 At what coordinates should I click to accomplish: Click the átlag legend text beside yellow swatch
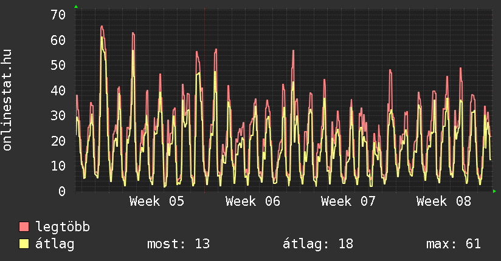55,244
